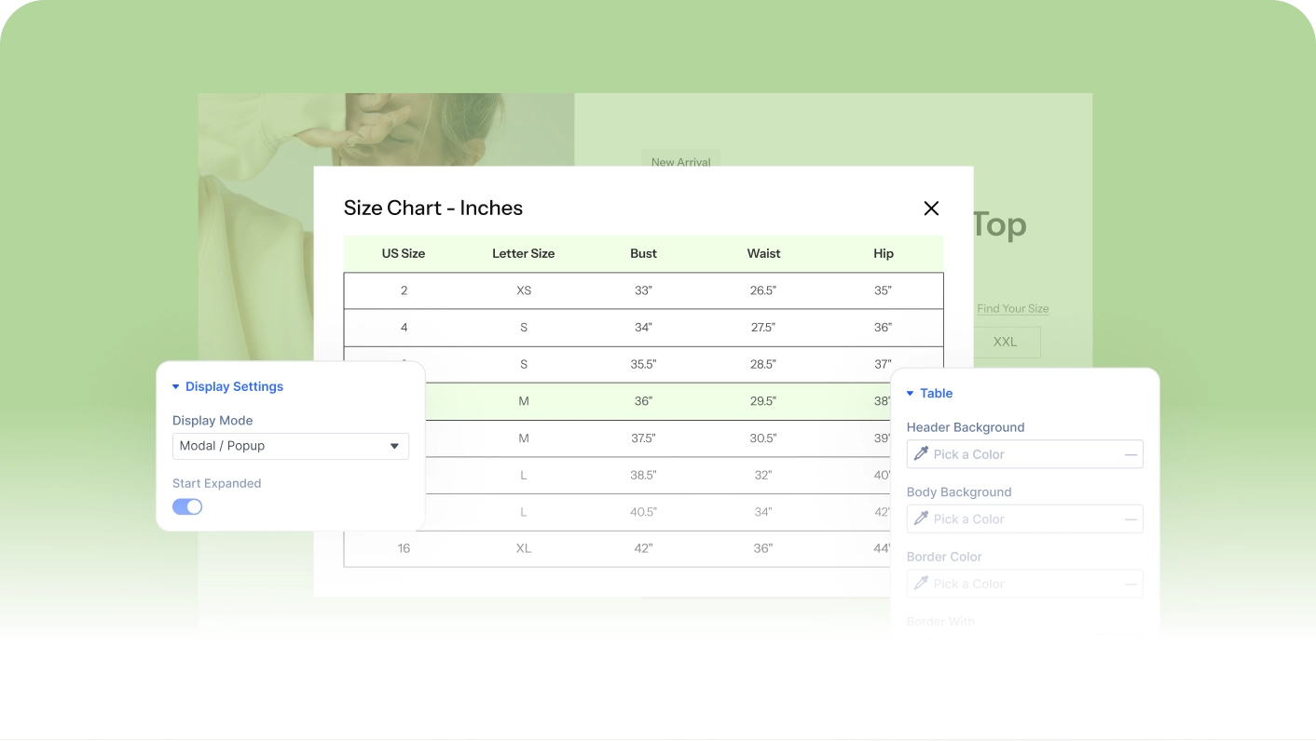Click the Bust column header
The height and width of the screenshot is (741, 1316).
643,253
